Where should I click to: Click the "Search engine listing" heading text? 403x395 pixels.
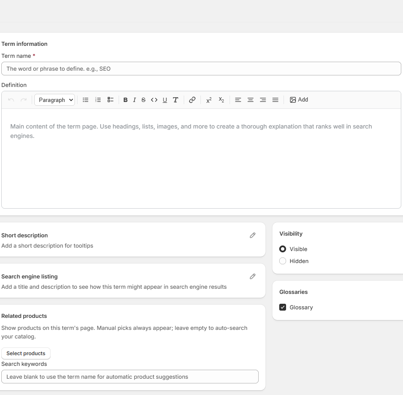30,277
